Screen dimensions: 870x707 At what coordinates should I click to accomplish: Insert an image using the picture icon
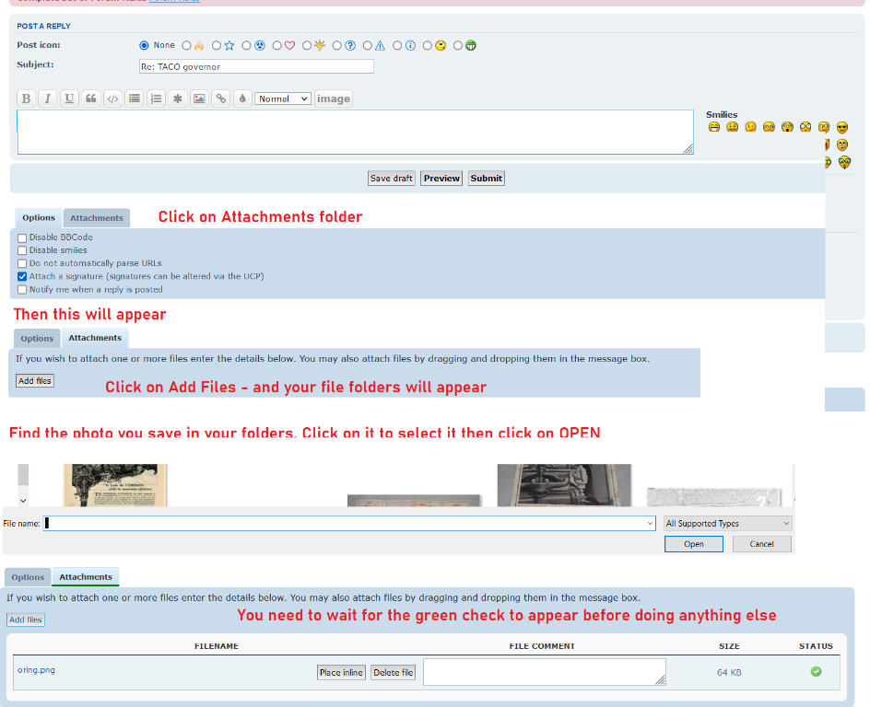(x=198, y=99)
